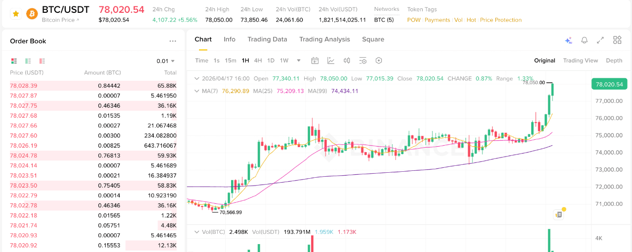The width and height of the screenshot is (632, 252).
Task: Collapse the OHLC data row chevron
Action: point(197,79)
